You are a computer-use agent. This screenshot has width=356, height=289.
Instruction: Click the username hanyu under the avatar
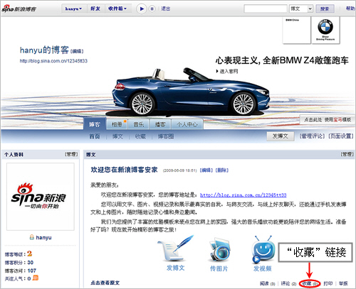pyautogui.click(x=43, y=237)
